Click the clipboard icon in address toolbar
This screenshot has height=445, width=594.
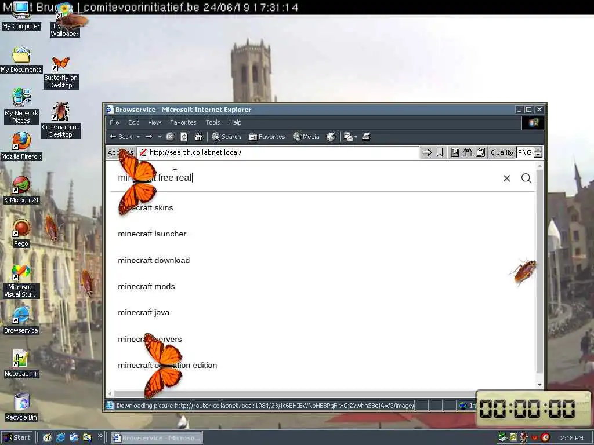[x=480, y=152]
